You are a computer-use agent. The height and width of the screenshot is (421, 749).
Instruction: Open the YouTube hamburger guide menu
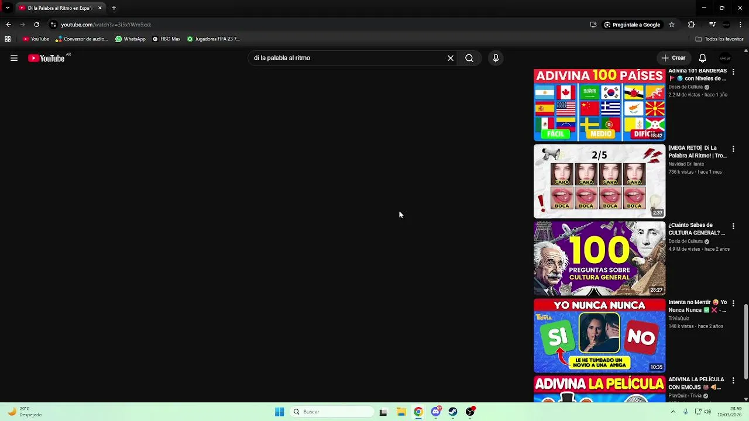tap(14, 58)
